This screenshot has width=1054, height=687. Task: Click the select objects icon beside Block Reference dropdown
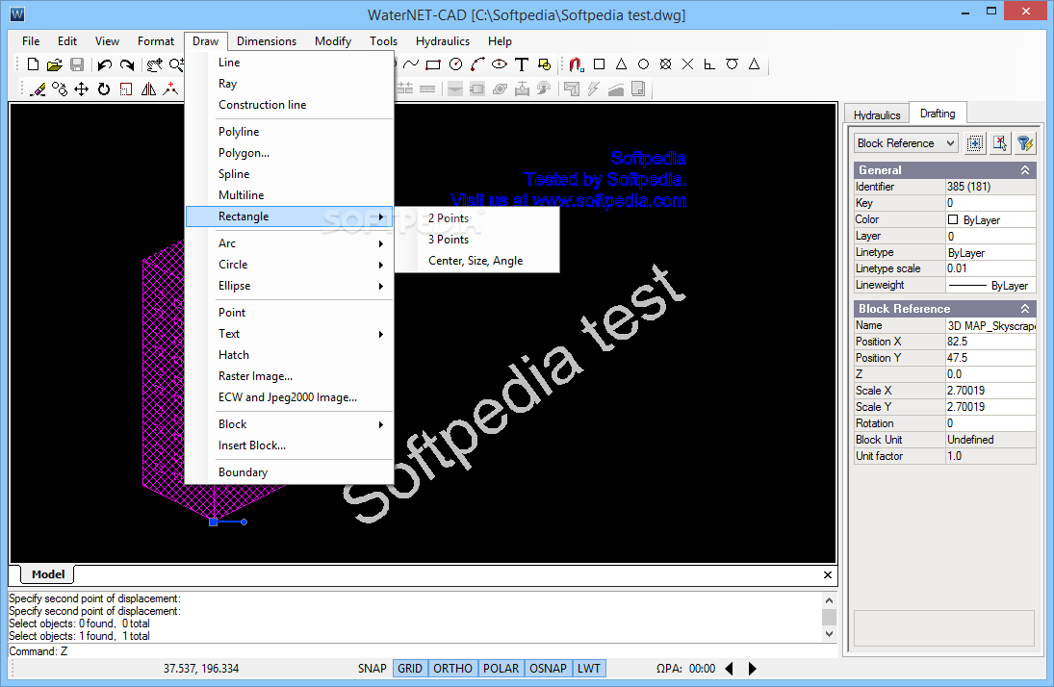point(975,143)
